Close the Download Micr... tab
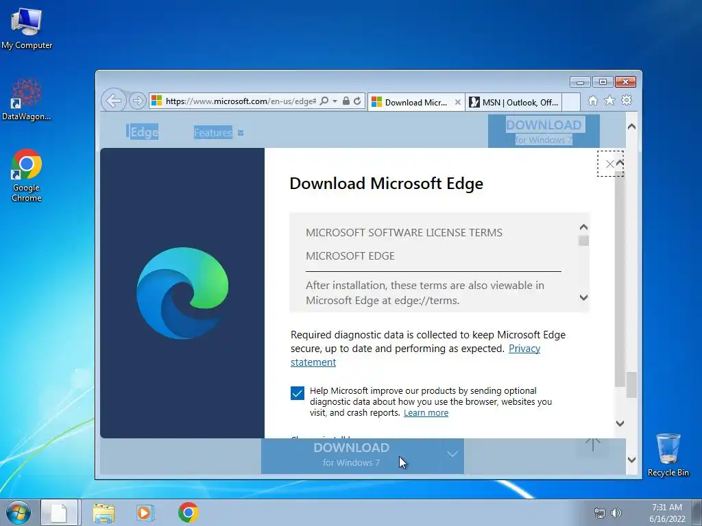The height and width of the screenshot is (526, 702). click(x=457, y=103)
